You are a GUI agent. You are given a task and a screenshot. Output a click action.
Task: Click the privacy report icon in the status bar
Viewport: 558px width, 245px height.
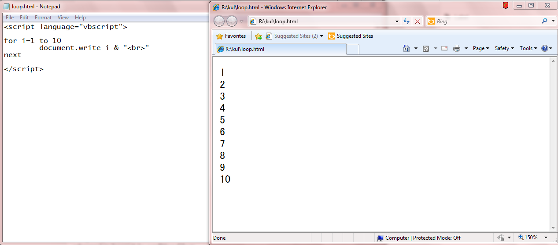coord(501,238)
